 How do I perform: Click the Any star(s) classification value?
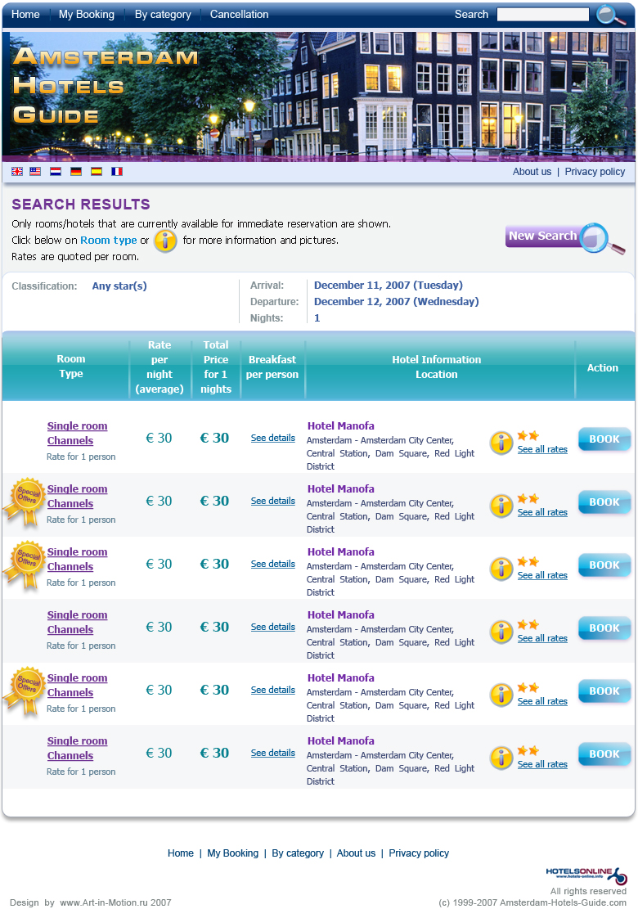(119, 286)
